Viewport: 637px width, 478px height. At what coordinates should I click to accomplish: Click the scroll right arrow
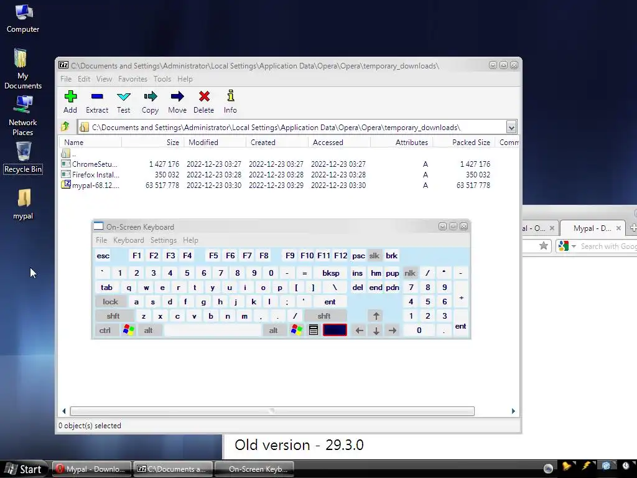point(513,411)
